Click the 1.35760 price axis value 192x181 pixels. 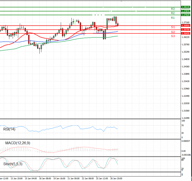(x=186, y=44)
